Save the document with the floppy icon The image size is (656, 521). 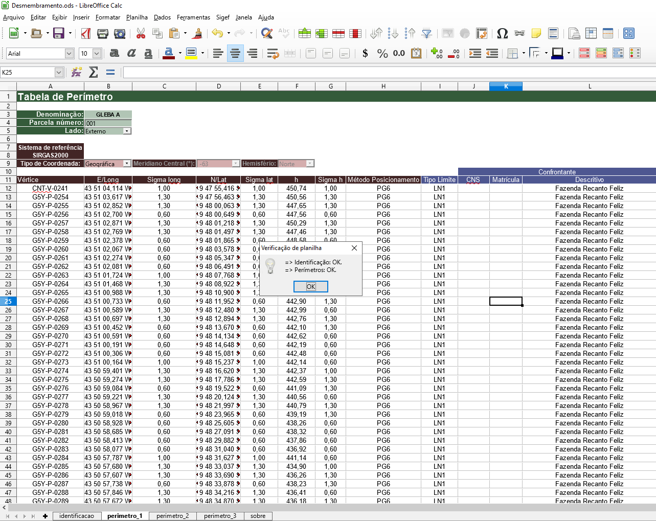click(59, 33)
